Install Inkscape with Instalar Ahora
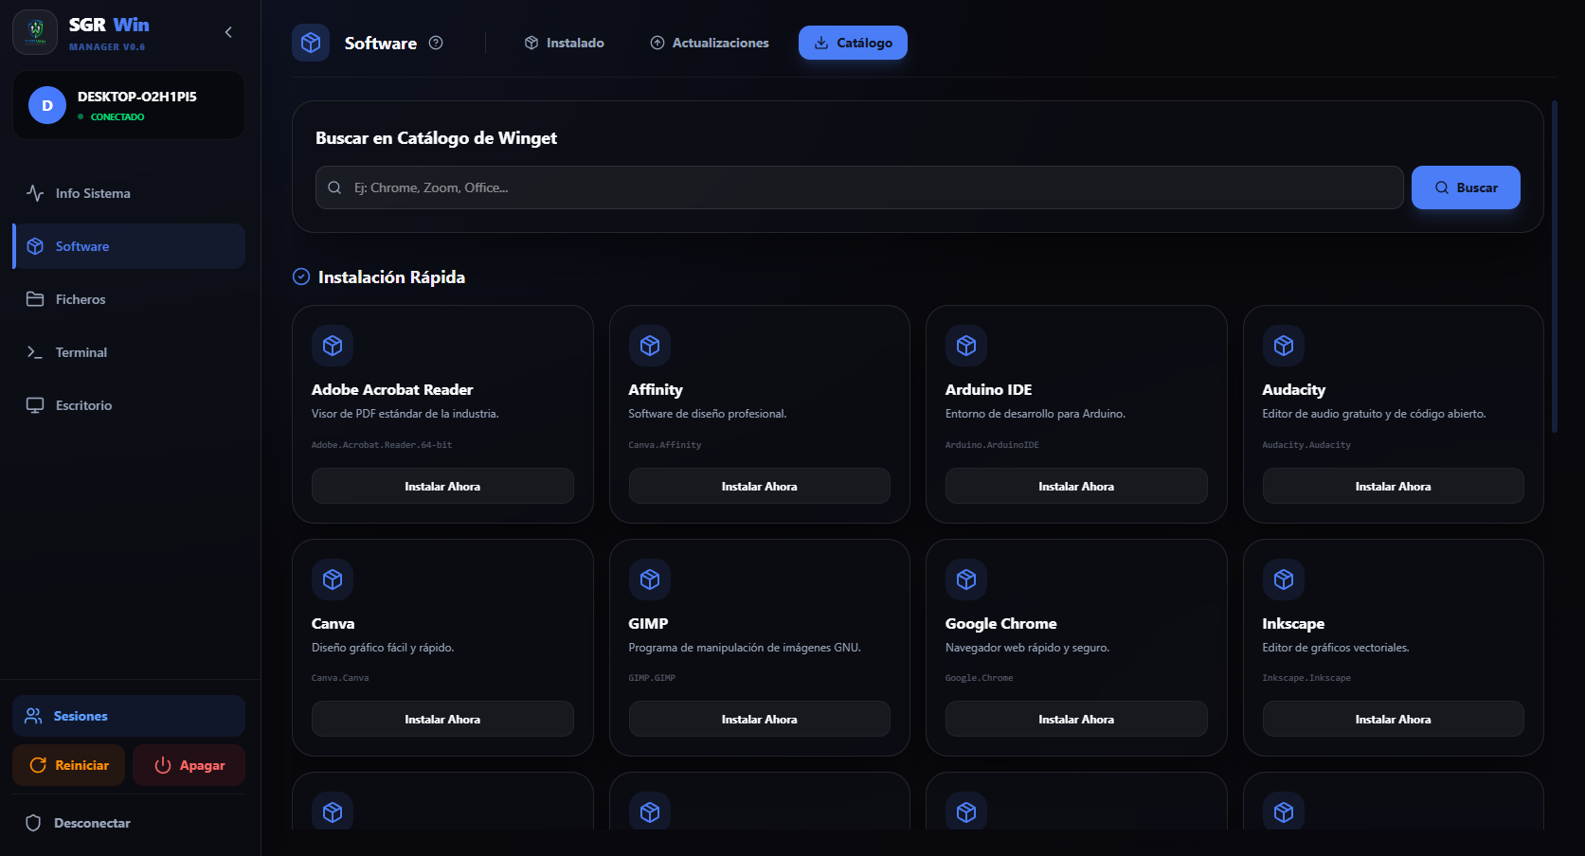The width and height of the screenshot is (1585, 856). point(1394,720)
